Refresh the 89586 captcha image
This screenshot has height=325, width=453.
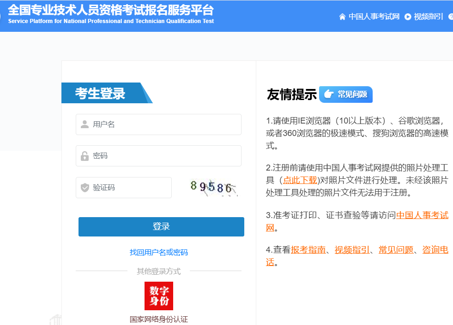213,188
